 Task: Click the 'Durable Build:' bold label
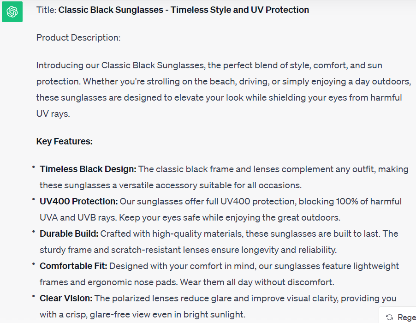pyautogui.click(x=69, y=233)
